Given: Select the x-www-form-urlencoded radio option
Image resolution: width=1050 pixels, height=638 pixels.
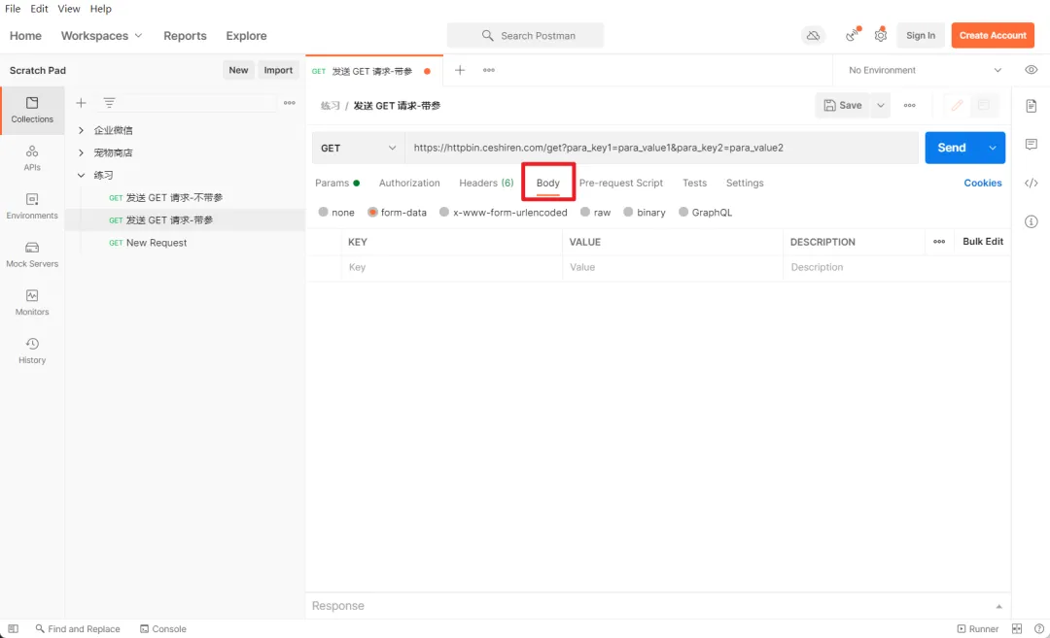Looking at the screenshot, I should pyautogui.click(x=444, y=212).
